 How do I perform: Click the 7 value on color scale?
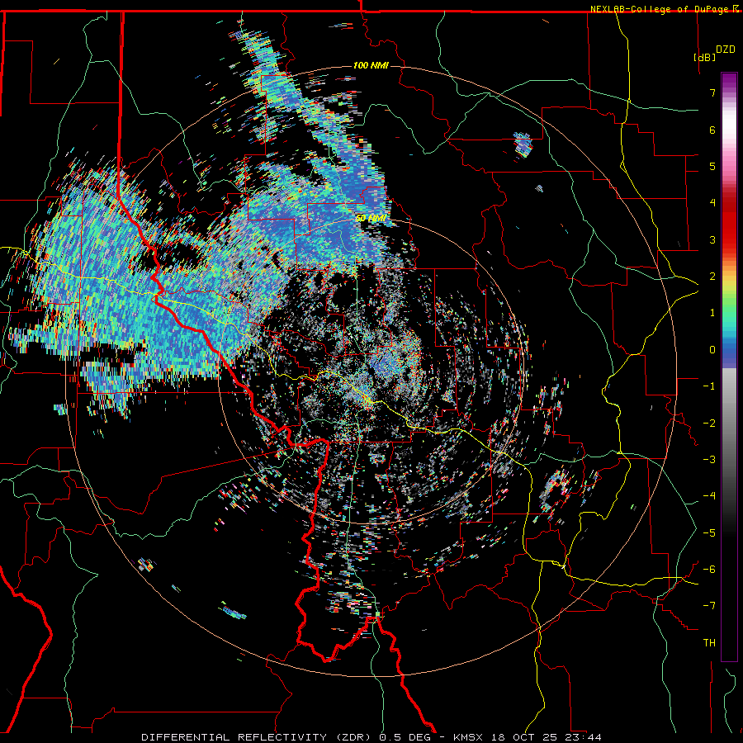pyautogui.click(x=712, y=92)
